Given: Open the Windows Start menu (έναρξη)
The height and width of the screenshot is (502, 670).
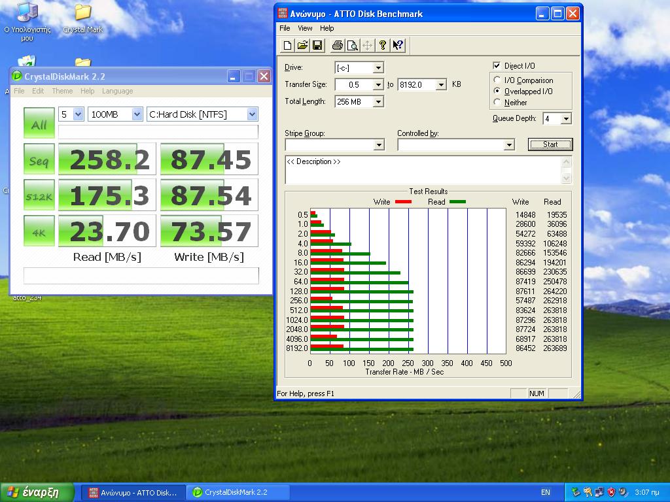Looking at the screenshot, I should (x=37, y=492).
